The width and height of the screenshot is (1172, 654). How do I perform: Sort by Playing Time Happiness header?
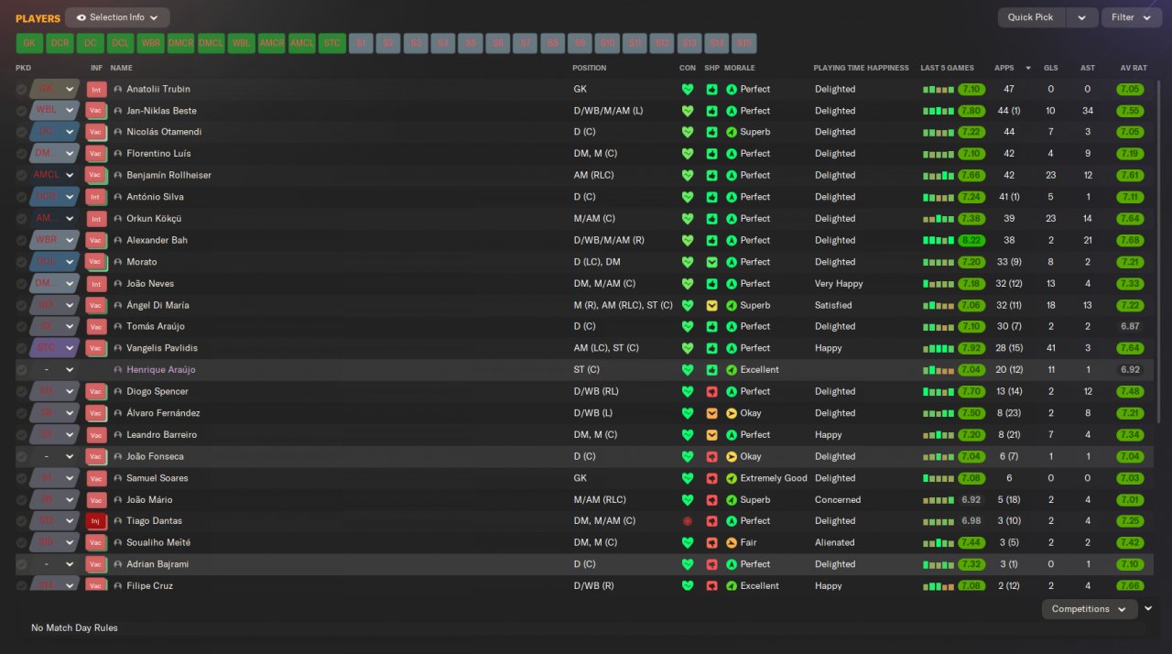[x=862, y=68]
